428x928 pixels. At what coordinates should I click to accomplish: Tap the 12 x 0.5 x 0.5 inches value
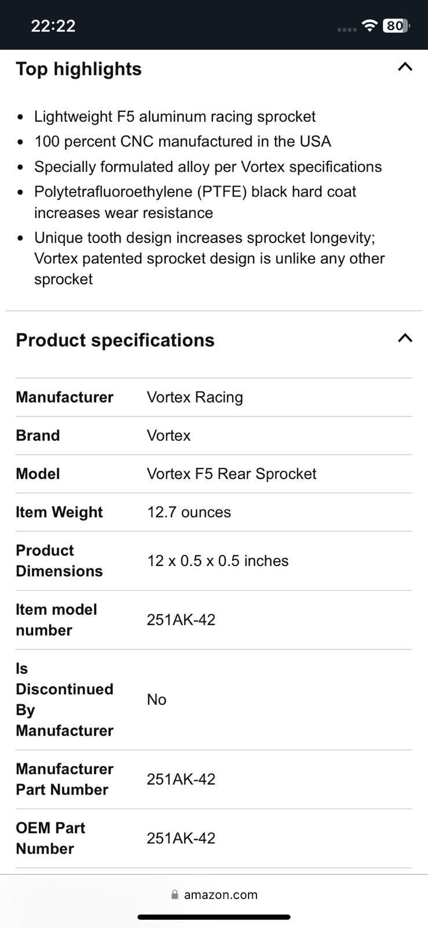click(x=217, y=561)
